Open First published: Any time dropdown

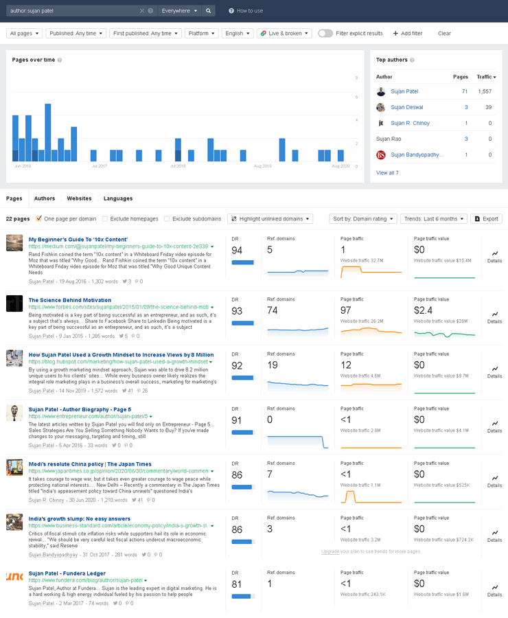point(146,34)
